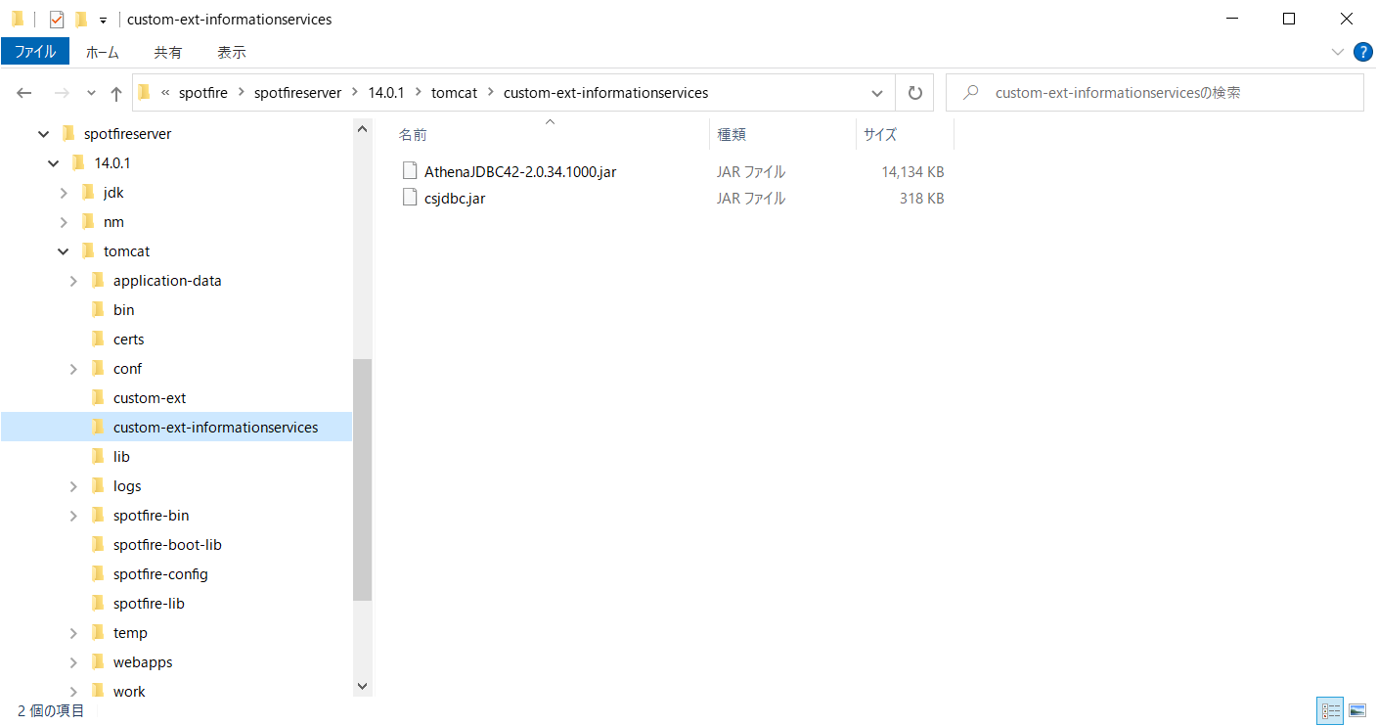Select the custom-ext folder in tree
Screen dimensions: 1377x726
tap(149, 398)
